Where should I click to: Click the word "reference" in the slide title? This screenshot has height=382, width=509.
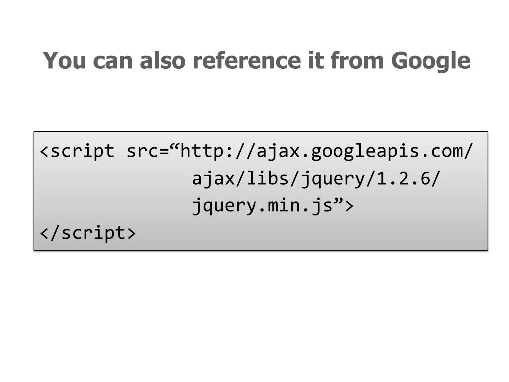point(247,61)
